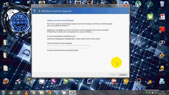Switch to Google Chrome in the taskbar

click(49, 93)
